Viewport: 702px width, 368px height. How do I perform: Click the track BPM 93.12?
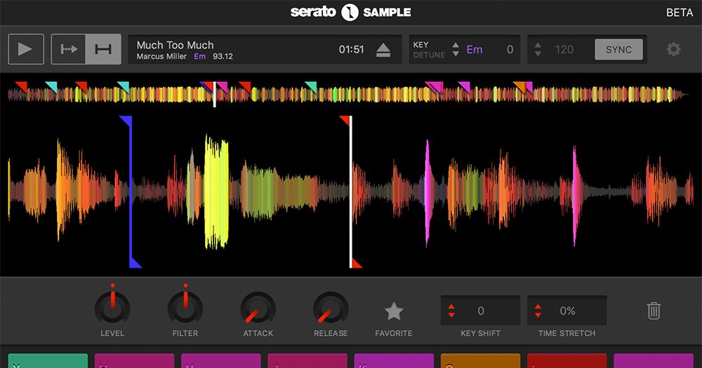click(x=223, y=56)
